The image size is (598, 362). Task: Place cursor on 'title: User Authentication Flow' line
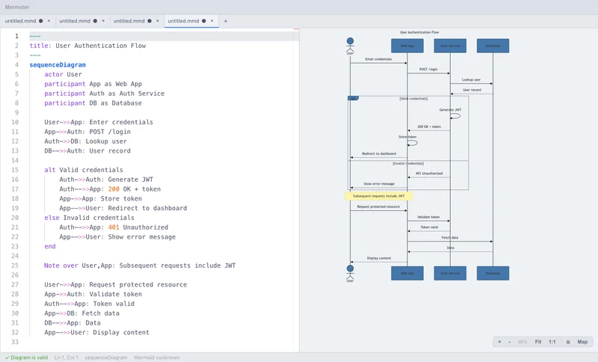coord(87,46)
